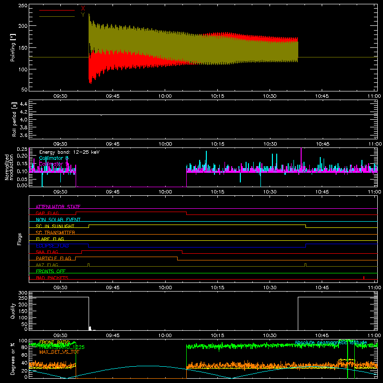Screen dimensions: 383x383
Task: Click the 3.6 tick on Roll period axis
Action: [23, 135]
